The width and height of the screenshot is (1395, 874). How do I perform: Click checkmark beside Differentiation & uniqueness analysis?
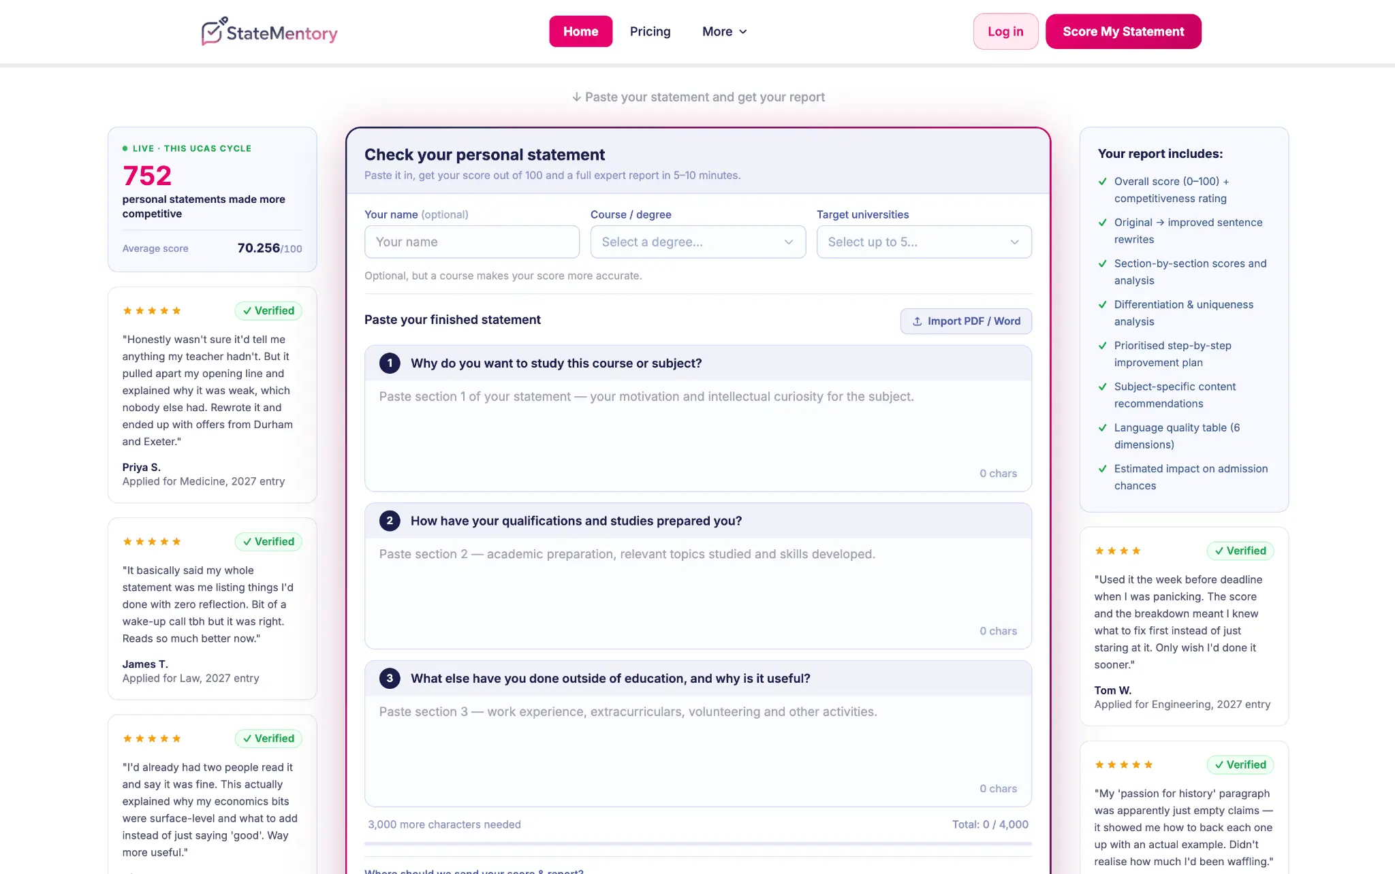pos(1103,305)
